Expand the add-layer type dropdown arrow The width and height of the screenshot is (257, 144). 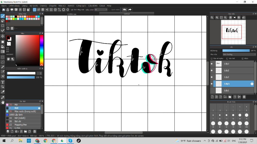click(x=227, y=97)
